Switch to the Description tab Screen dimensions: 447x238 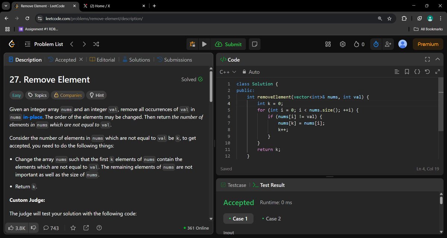coord(25,60)
